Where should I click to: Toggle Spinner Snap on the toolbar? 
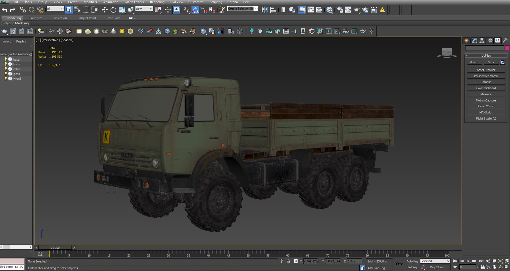[x=212, y=10]
